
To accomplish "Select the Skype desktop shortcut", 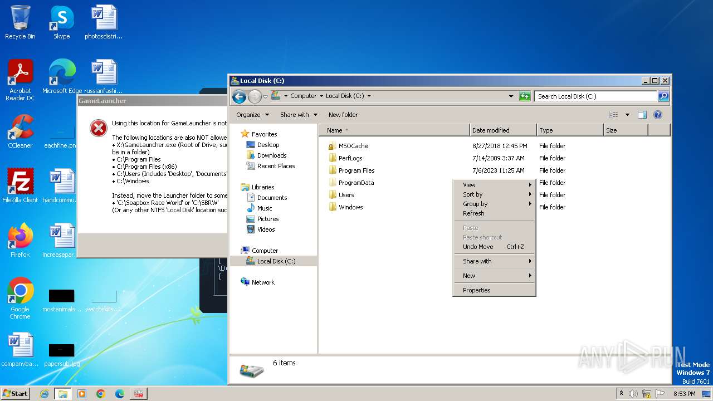I will coord(62,23).
